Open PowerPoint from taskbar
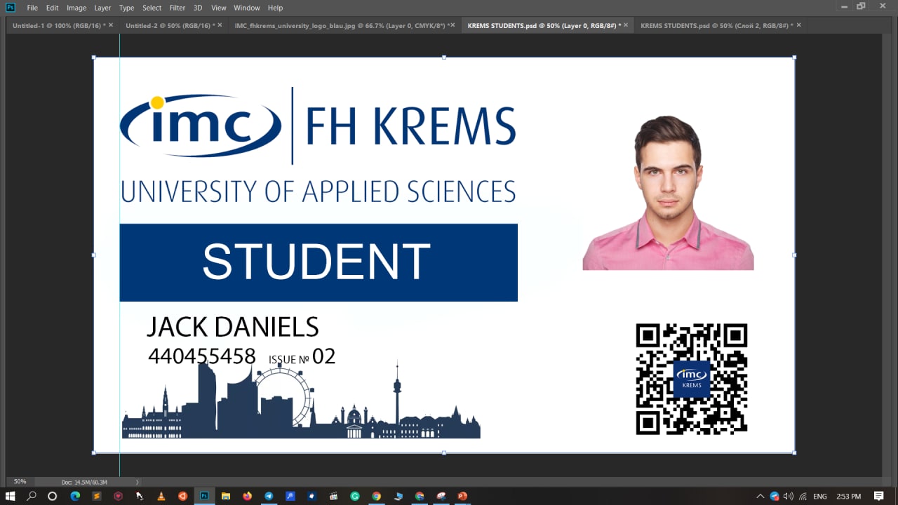Image resolution: width=898 pixels, height=505 pixels. (462, 496)
